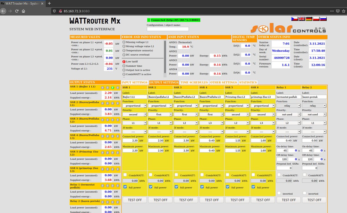Click TEST OFF button under Relay 2
The height and width of the screenshot is (213, 347).
click(x=314, y=200)
